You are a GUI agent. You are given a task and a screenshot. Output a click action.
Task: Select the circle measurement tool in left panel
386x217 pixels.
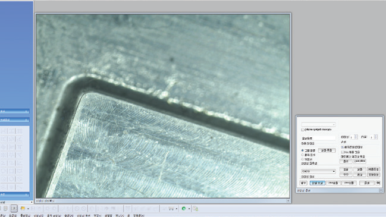point(4,171)
